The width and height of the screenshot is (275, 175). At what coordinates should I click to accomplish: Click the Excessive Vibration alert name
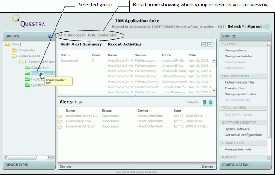(81, 126)
